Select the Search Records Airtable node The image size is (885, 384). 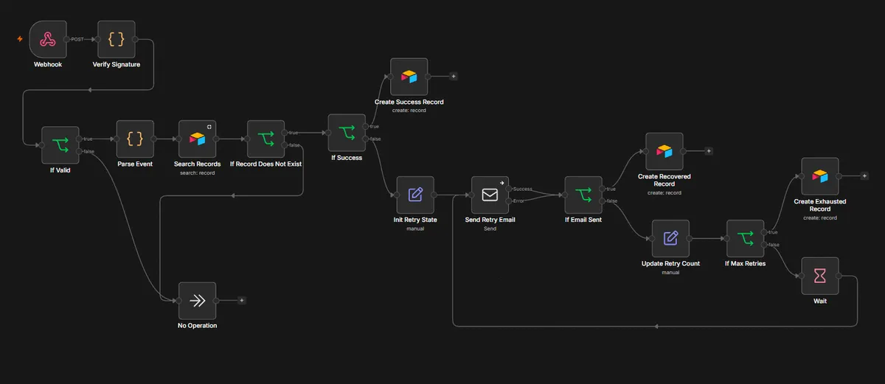point(197,139)
